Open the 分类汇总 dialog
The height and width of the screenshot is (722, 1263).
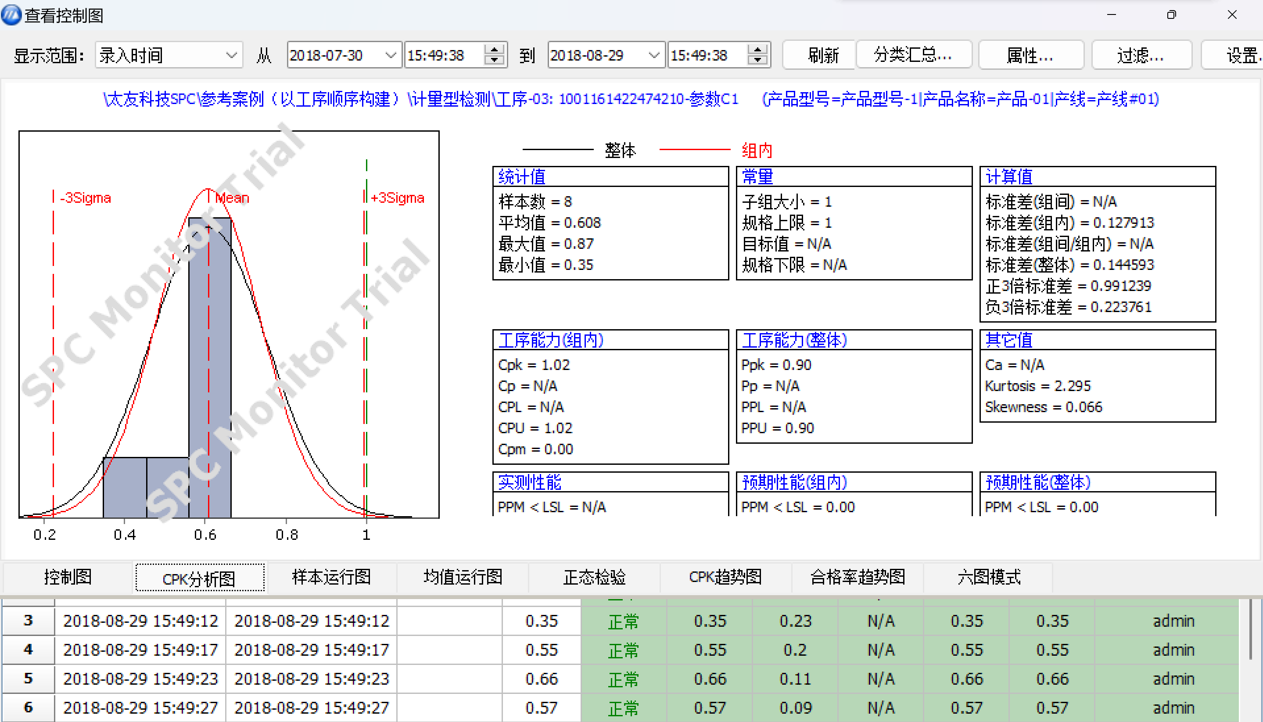tap(914, 54)
